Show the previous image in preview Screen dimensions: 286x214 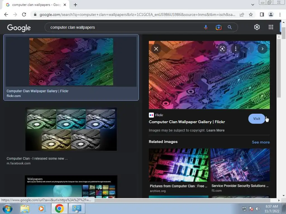point(249,49)
